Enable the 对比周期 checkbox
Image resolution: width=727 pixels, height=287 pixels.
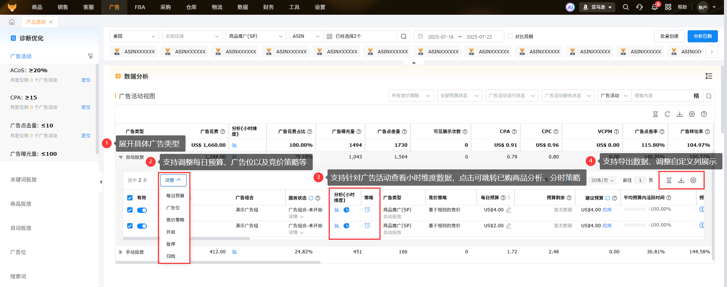tap(510, 36)
